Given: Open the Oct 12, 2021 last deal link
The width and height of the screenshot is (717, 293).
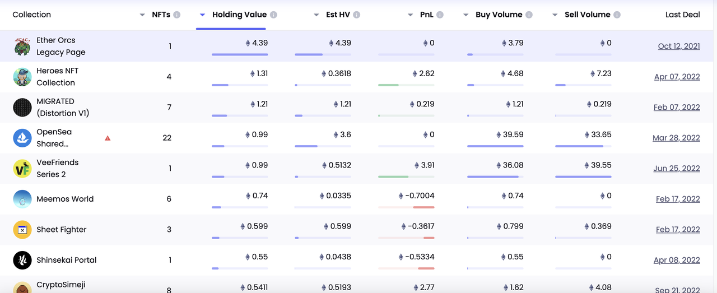Looking at the screenshot, I should (678, 46).
